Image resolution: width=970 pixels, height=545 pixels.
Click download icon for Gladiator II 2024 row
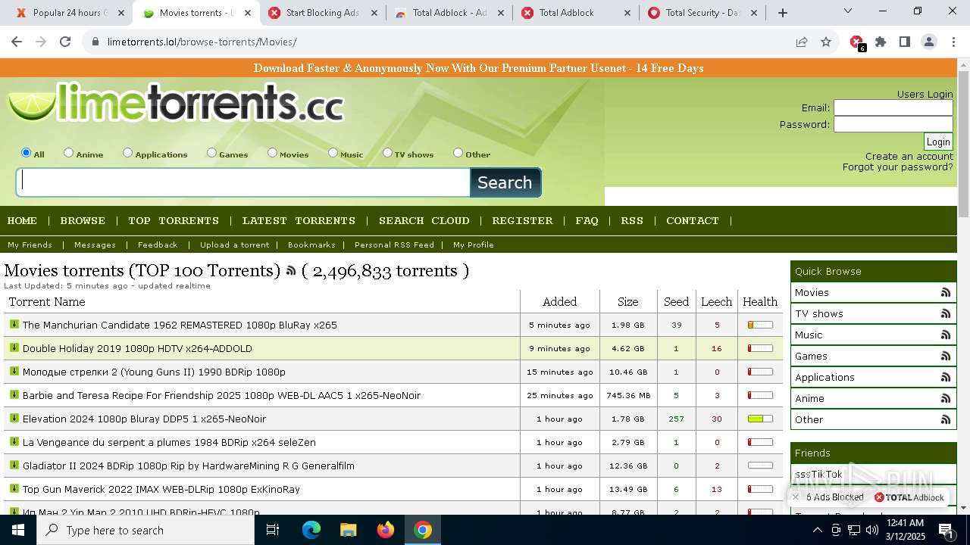coord(14,465)
